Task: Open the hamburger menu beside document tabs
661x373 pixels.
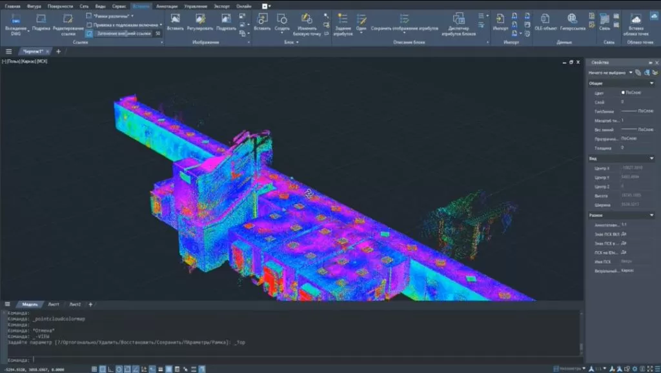Action: (x=8, y=52)
